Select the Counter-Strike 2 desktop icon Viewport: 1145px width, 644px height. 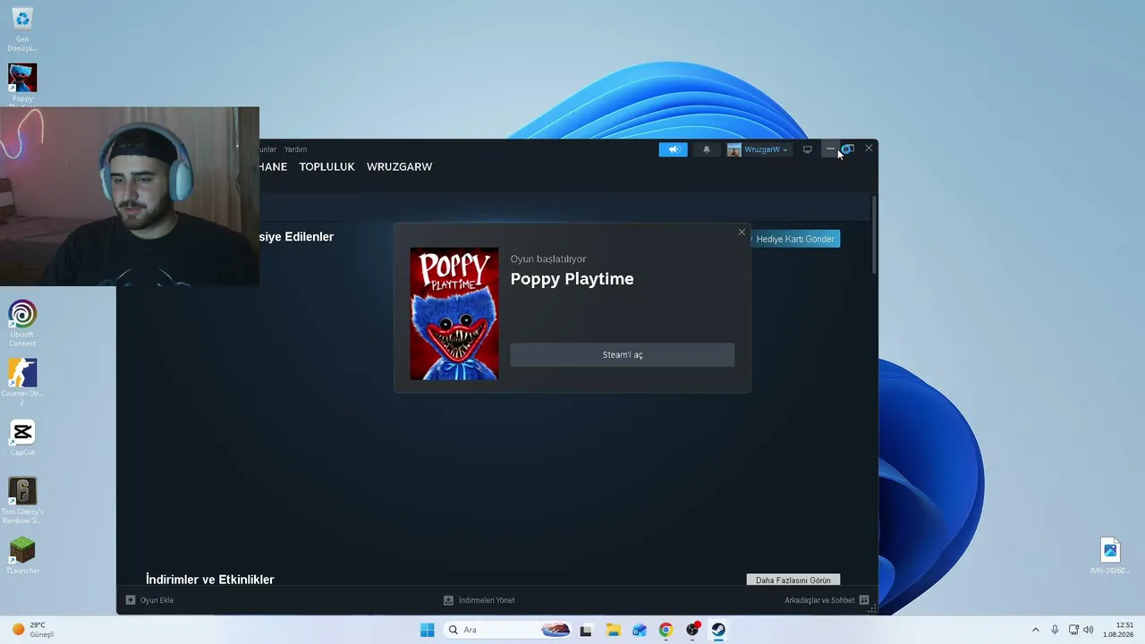click(22, 382)
